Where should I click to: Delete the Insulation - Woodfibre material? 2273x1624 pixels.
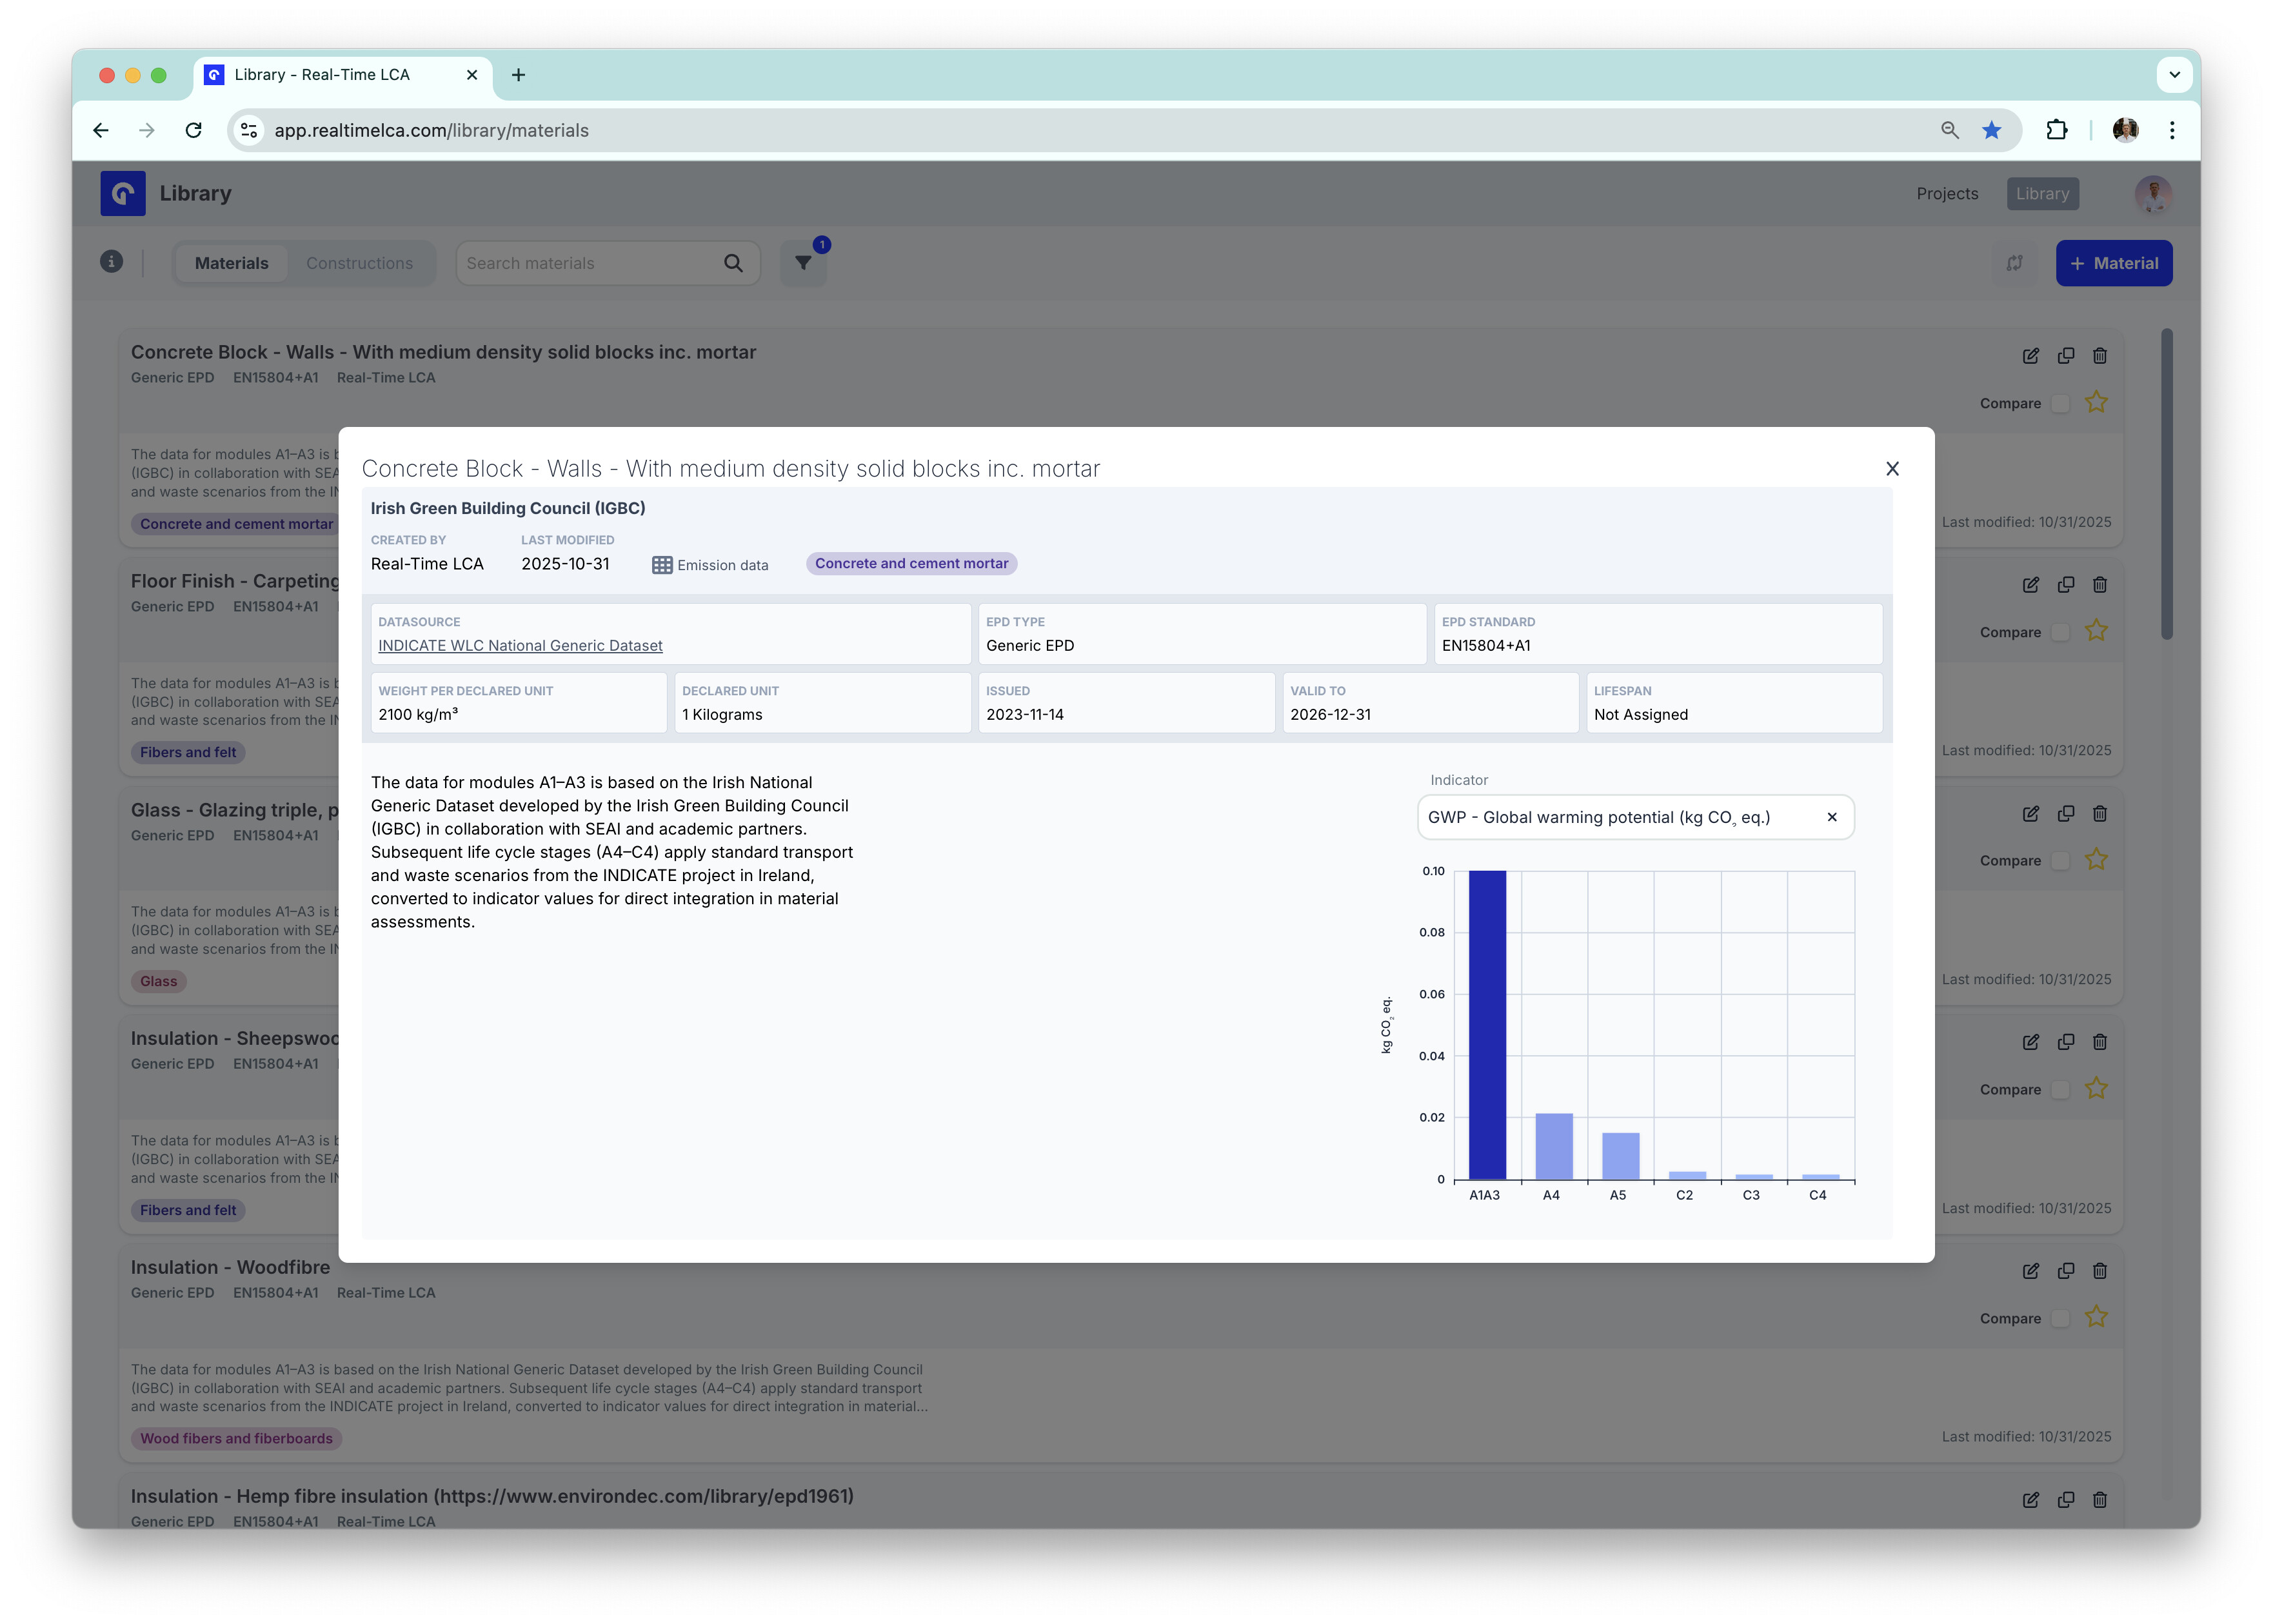(x=2100, y=1271)
